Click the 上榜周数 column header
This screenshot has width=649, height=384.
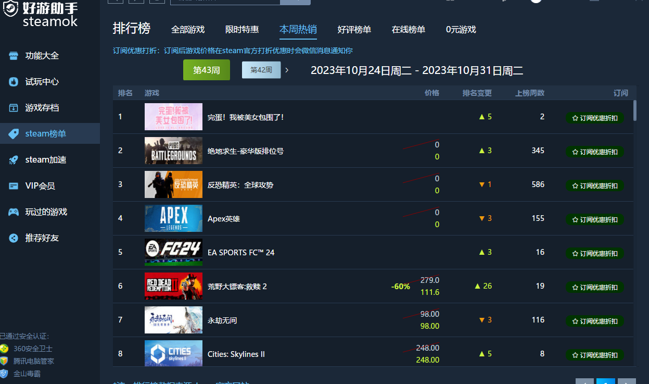click(530, 93)
